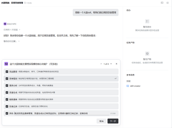Click the SOLO MTC avatar icon

tap(5, 24)
